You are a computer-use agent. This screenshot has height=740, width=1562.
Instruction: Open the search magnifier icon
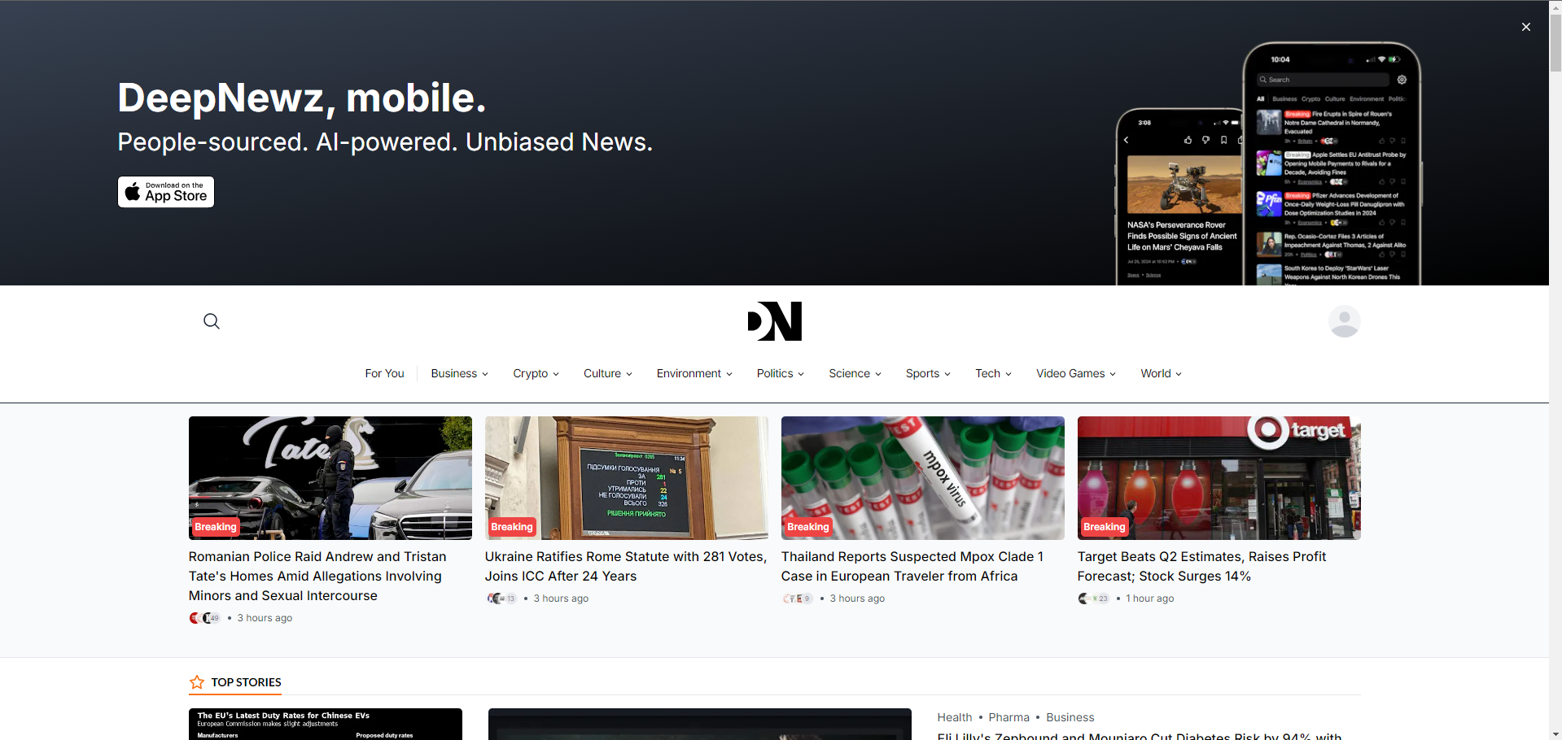pyautogui.click(x=212, y=321)
